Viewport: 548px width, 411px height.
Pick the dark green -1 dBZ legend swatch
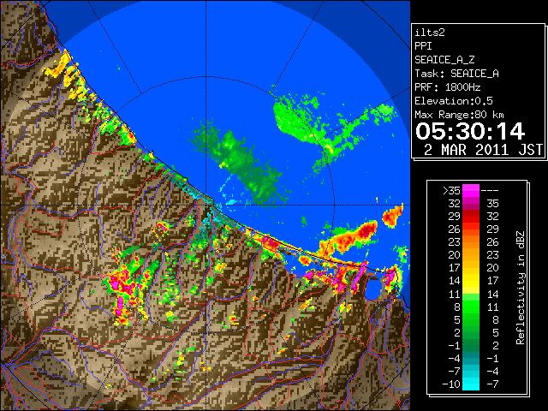(x=471, y=345)
